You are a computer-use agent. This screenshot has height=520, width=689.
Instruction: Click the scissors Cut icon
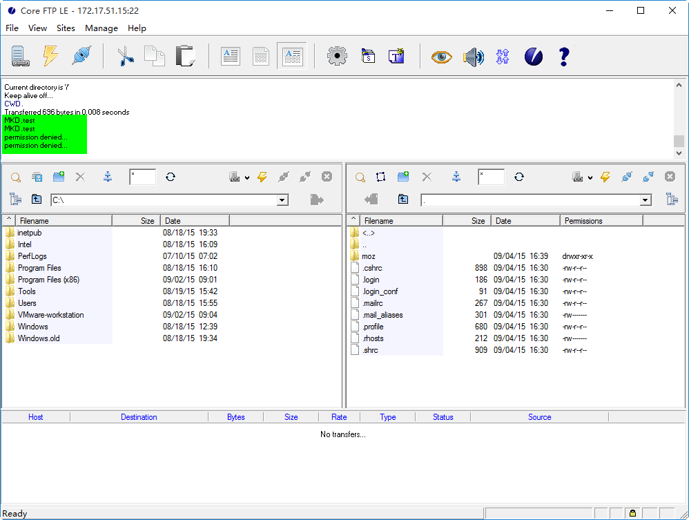click(125, 56)
